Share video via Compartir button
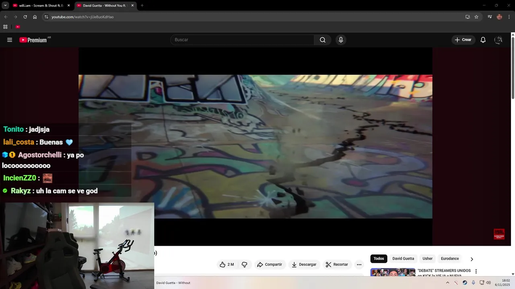The image size is (515, 289). click(270, 265)
